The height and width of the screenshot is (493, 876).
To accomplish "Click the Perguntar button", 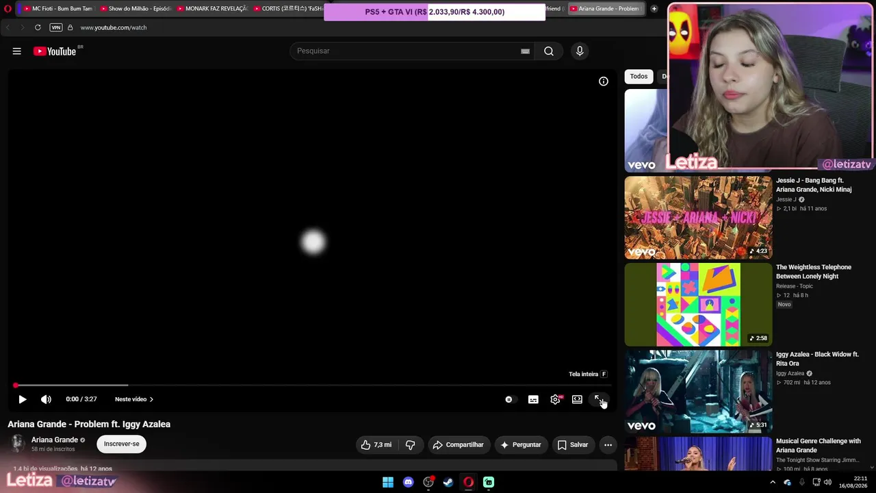I will click(x=521, y=445).
